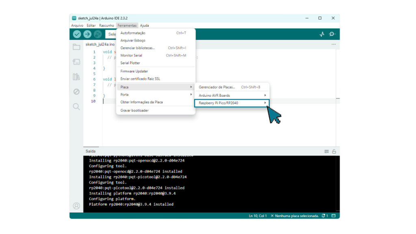Click Ln 10, Col 1 cursor position

coord(258,216)
